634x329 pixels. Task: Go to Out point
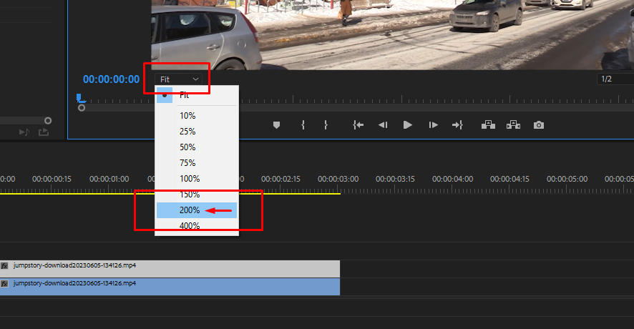click(457, 125)
